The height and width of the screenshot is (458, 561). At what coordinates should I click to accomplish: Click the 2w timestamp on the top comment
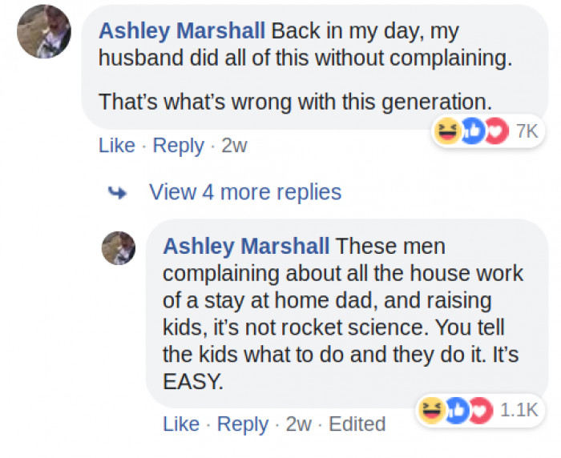[x=234, y=146]
